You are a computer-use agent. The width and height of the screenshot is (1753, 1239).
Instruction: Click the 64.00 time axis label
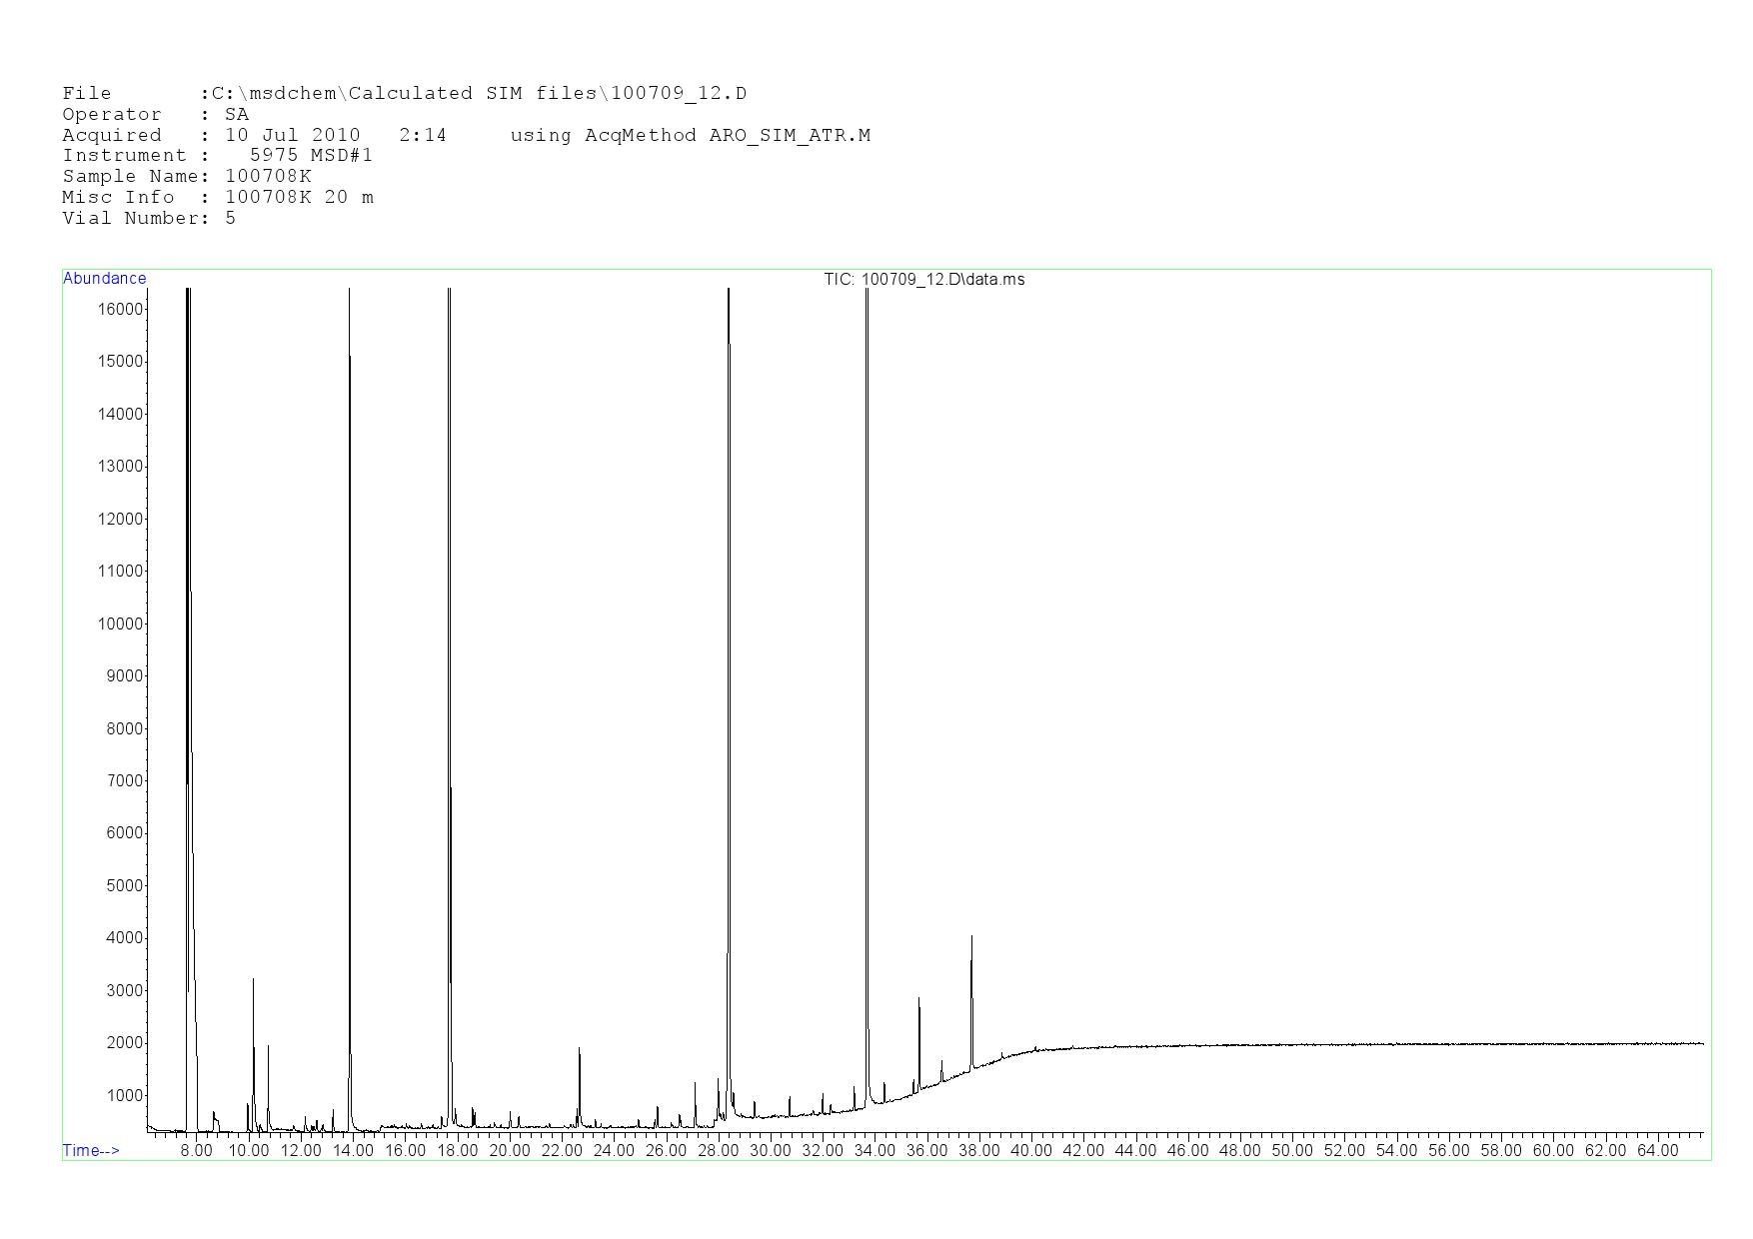pos(1656,1151)
